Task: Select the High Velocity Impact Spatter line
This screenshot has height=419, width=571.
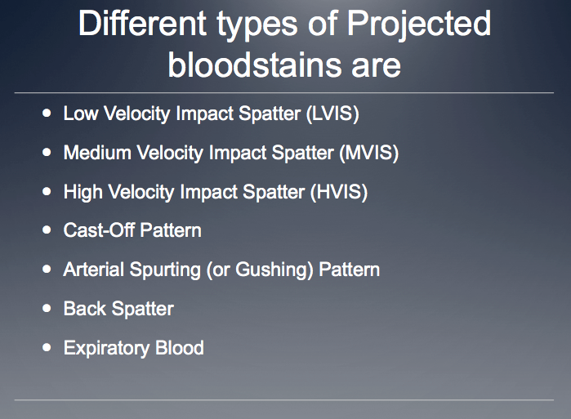Action: (215, 192)
